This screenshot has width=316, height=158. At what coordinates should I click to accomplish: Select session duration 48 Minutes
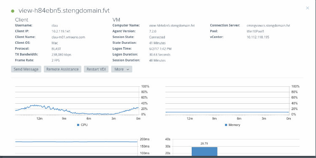pyautogui.click(x=158, y=60)
